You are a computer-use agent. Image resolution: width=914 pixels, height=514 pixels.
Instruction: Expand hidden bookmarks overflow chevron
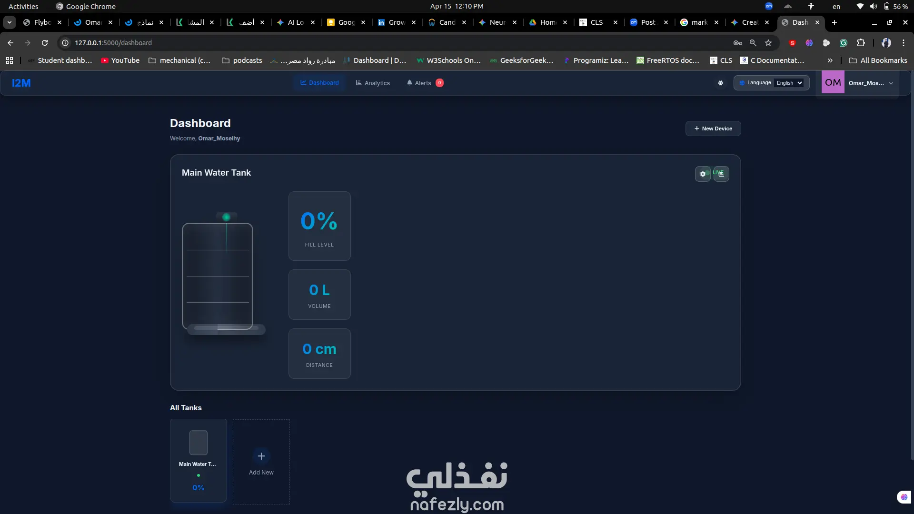(830, 60)
